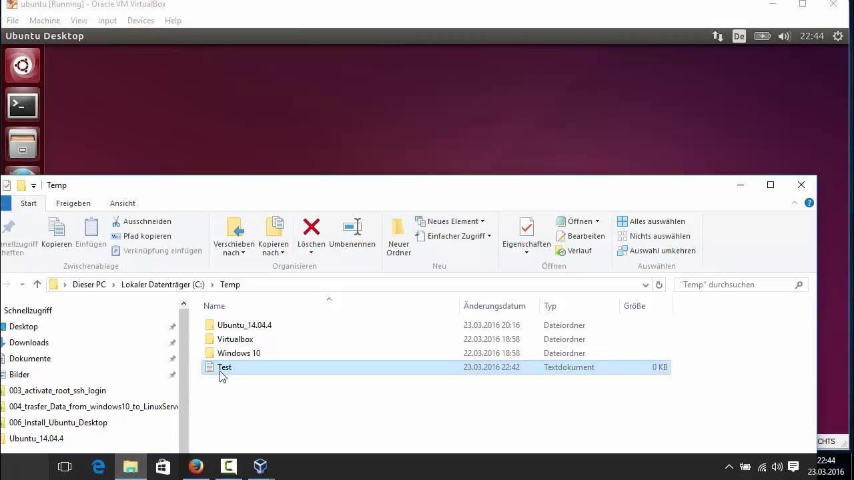
Task: Click Verlauf history option
Action: (574, 251)
